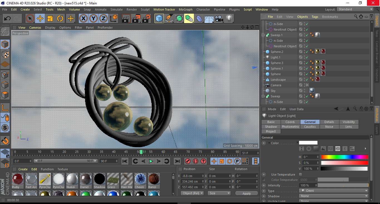Open the Shadow None dropdown
Image resolution: width=380 pixels, height=204 pixels.
click(x=334, y=196)
